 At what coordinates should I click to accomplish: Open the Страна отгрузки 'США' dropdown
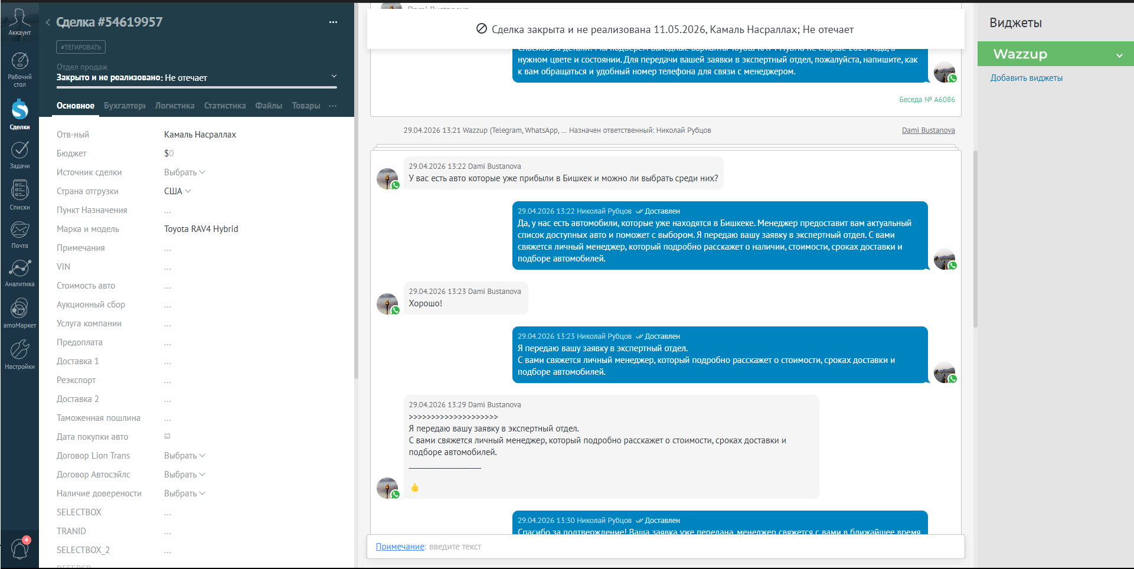click(177, 191)
